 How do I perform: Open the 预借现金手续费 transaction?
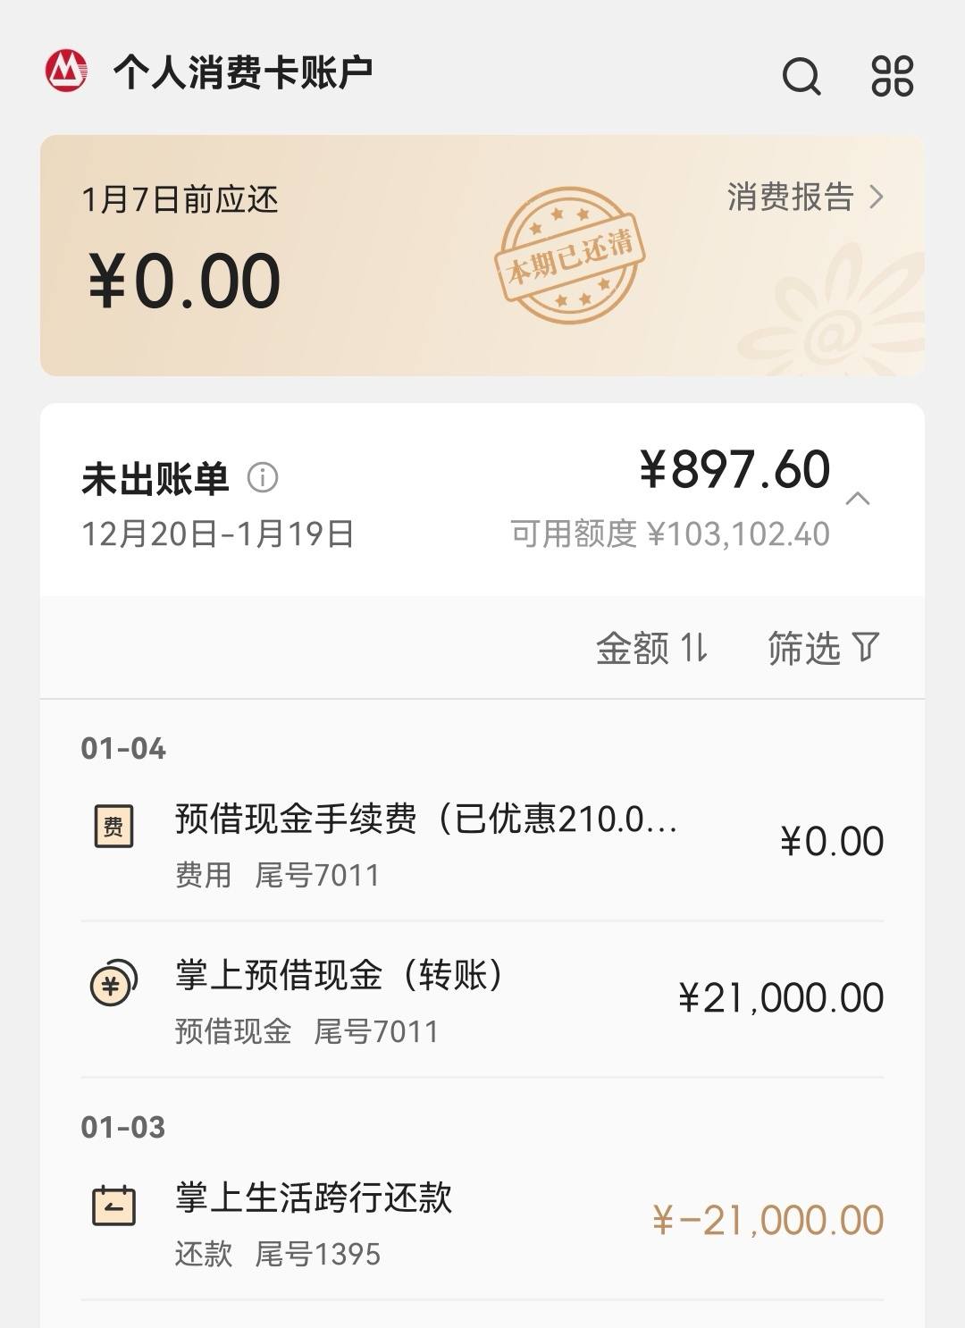point(482,844)
